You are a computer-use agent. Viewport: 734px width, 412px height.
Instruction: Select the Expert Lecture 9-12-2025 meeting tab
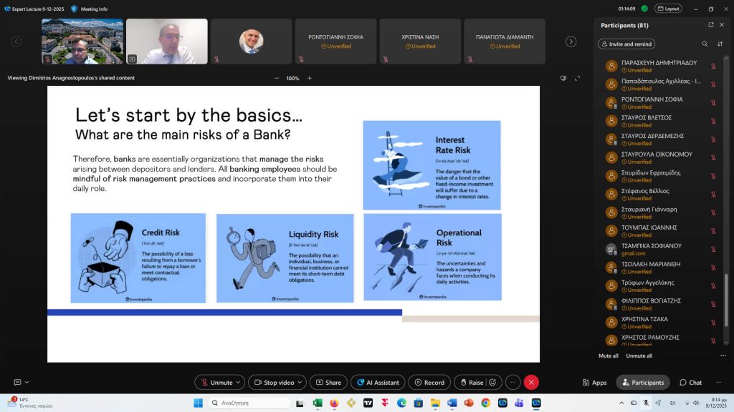34,8
